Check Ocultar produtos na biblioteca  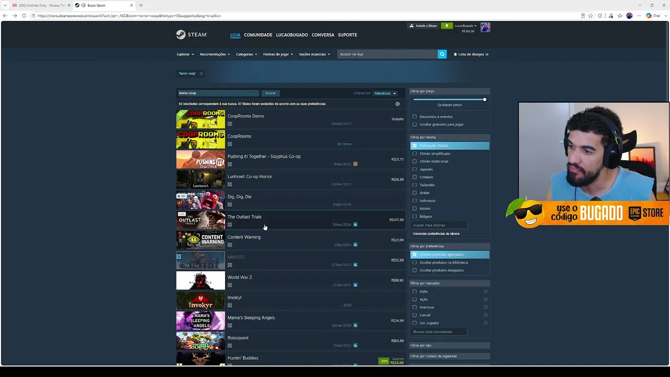(415, 262)
